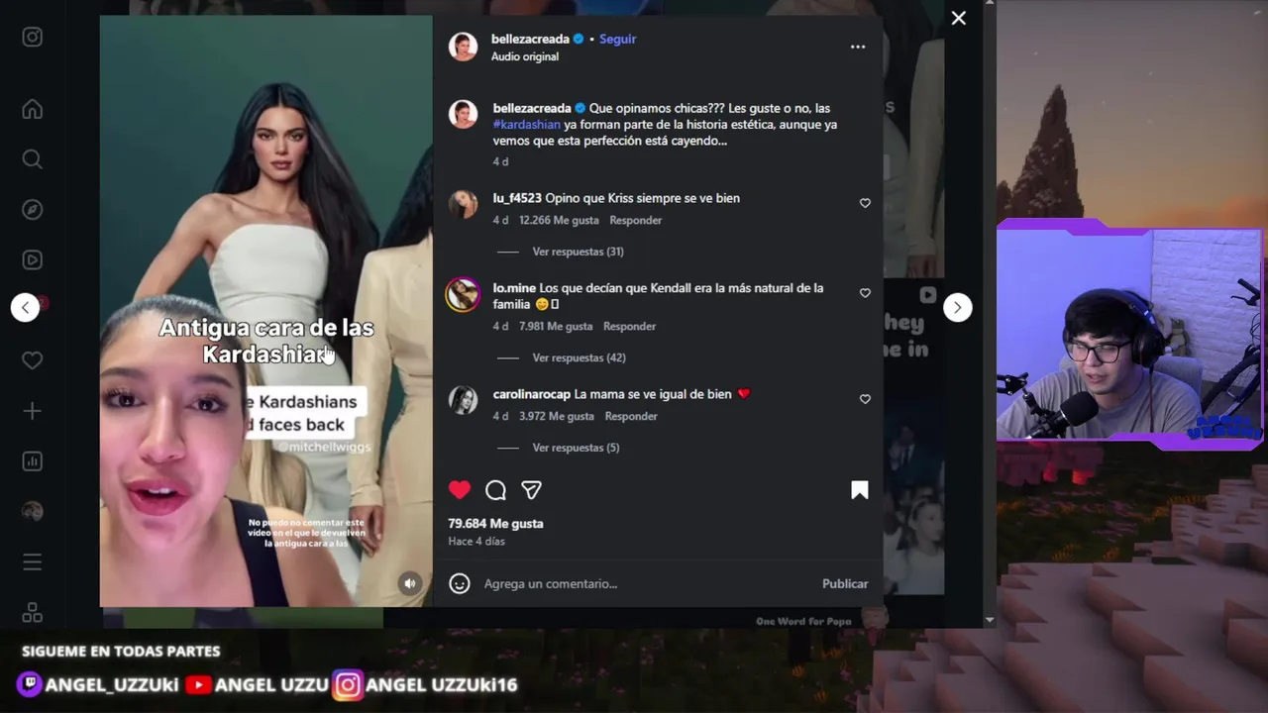Open notifications heart in the sidebar
Viewport: 1268px width, 713px height.
[33, 360]
